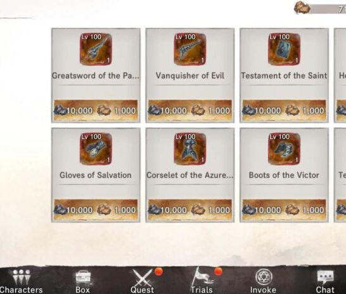The height and width of the screenshot is (294, 346).
Task: Switch to the Trials tab
Action: click(202, 281)
